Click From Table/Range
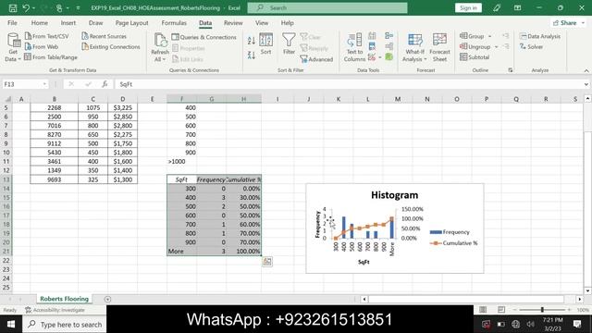This screenshot has width=592, height=333. [x=51, y=57]
